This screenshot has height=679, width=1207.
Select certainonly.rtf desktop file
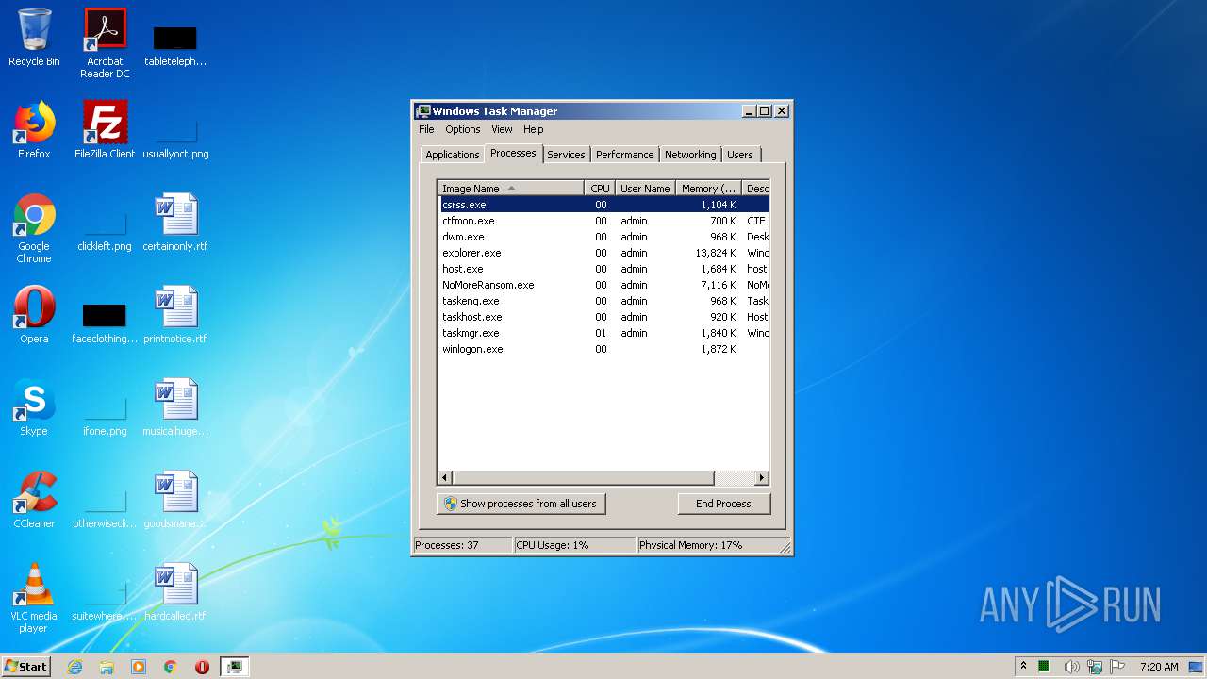pyautogui.click(x=175, y=223)
